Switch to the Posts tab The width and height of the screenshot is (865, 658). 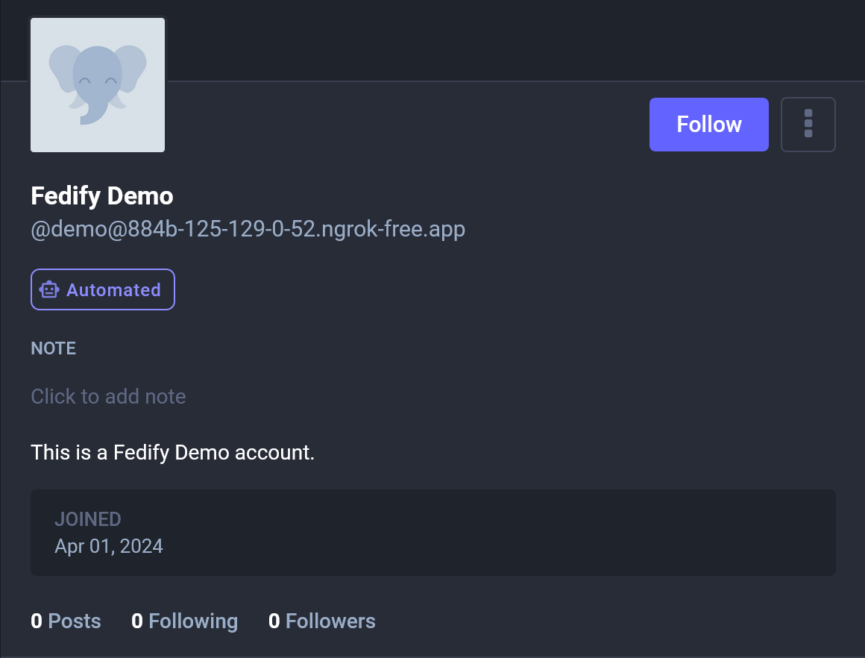(66, 621)
